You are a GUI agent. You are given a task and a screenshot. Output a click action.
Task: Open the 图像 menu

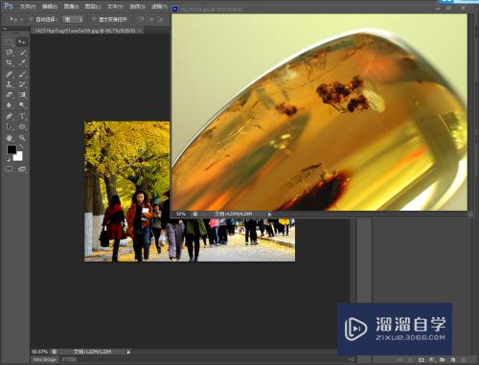[71, 7]
